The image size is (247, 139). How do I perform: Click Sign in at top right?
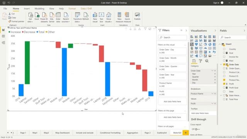click(x=216, y=3)
